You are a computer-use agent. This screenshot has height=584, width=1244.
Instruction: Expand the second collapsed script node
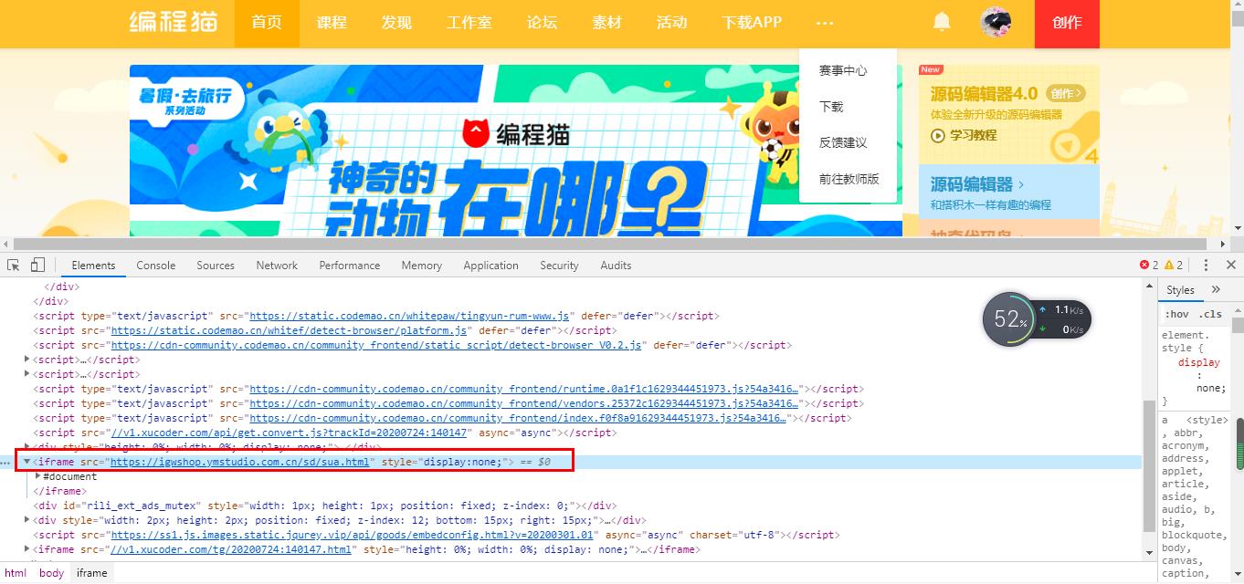tap(27, 374)
